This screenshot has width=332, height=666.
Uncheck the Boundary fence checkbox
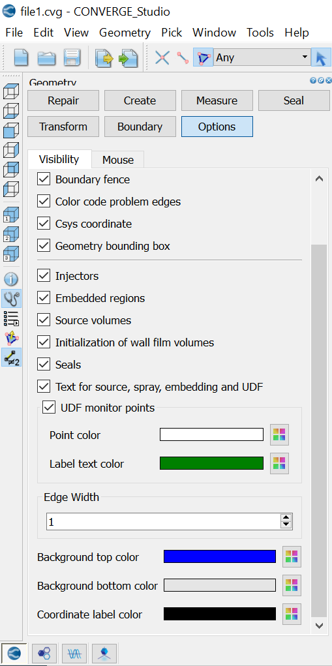pos(44,179)
